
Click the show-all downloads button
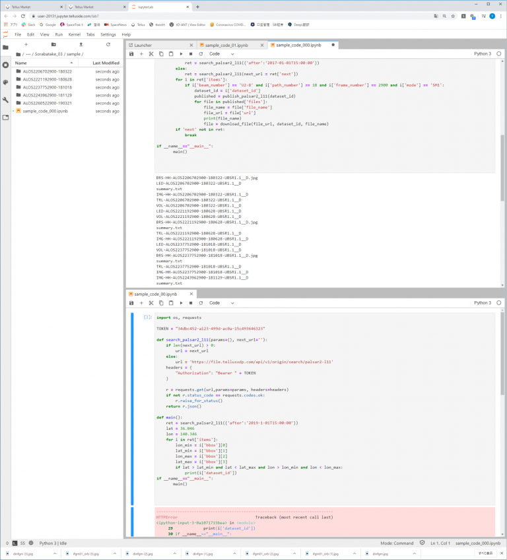(x=486, y=553)
